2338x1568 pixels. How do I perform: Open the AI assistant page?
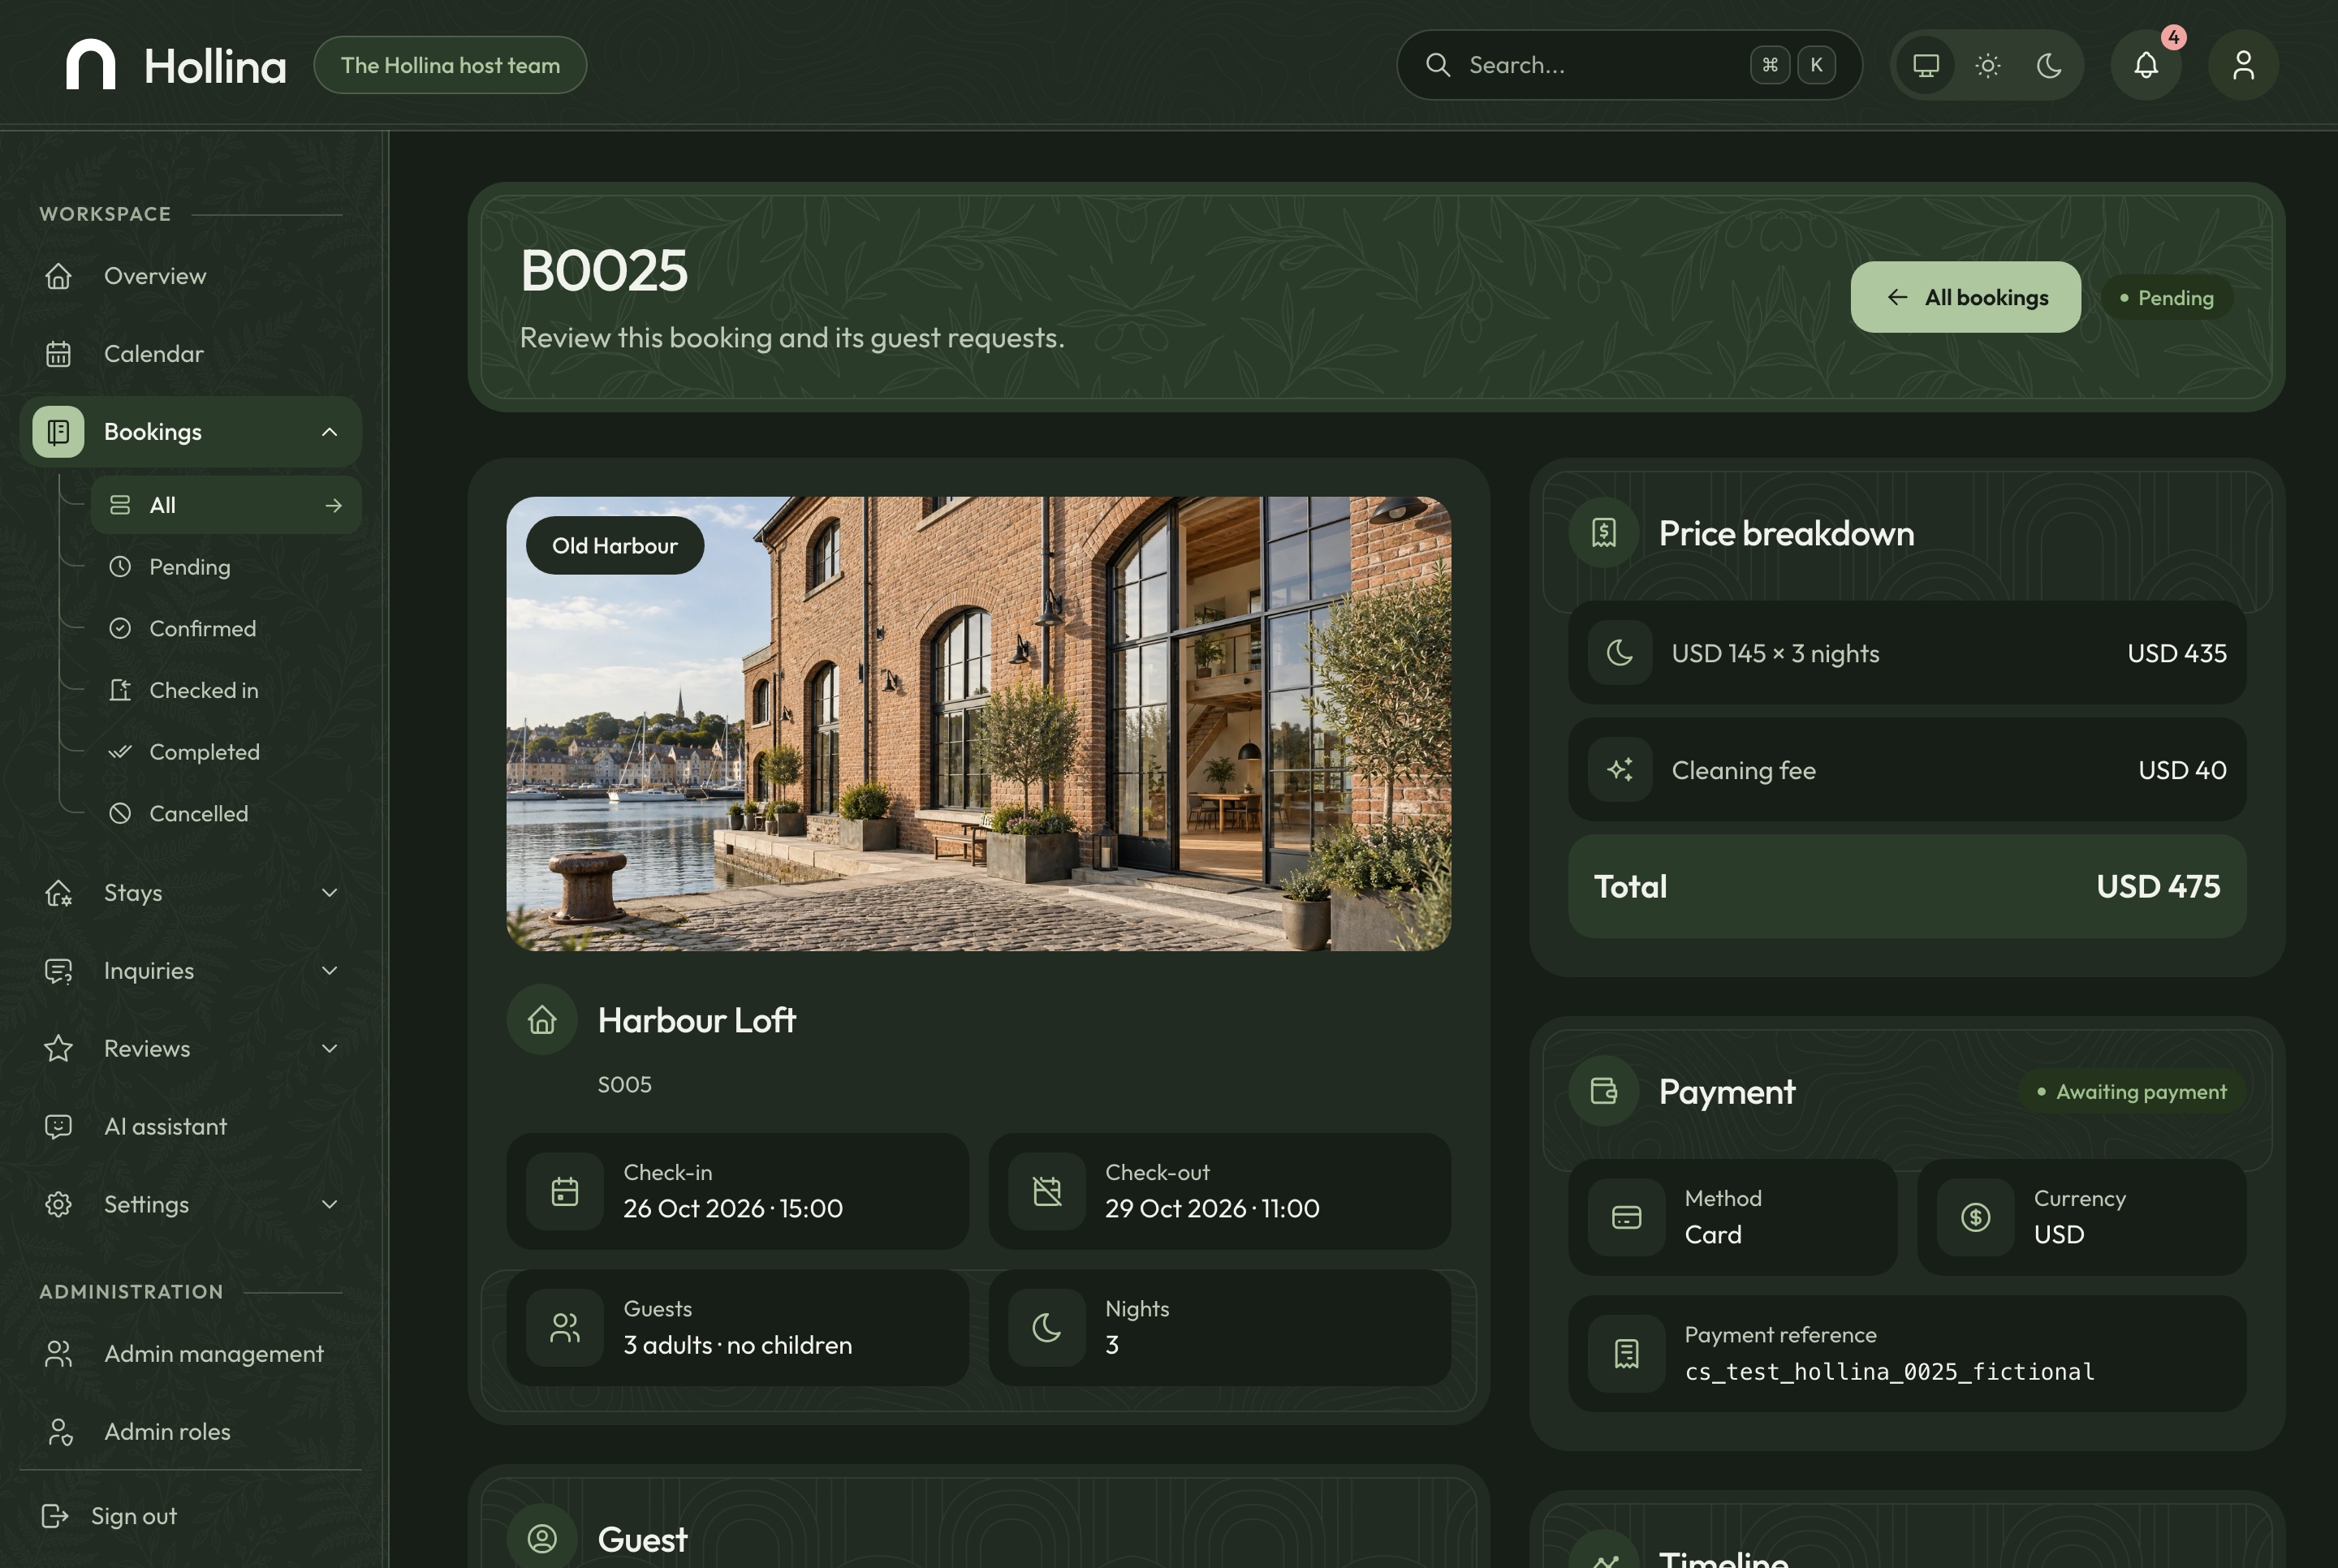190,1127
